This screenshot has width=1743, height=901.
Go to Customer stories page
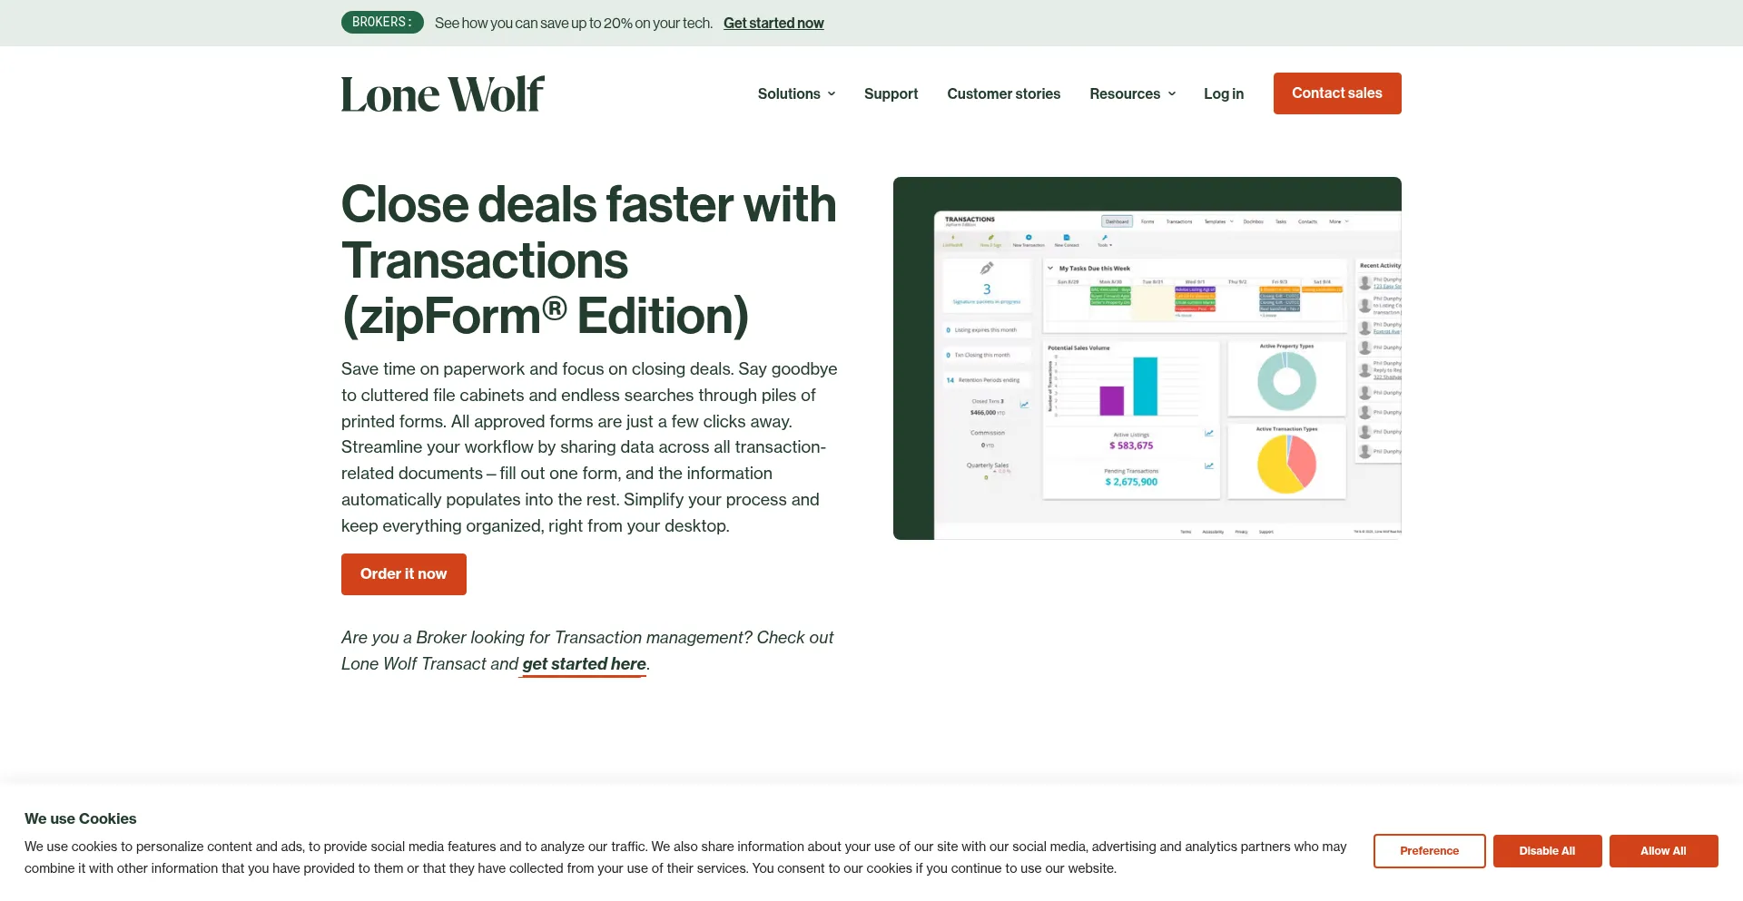pos(1003,93)
